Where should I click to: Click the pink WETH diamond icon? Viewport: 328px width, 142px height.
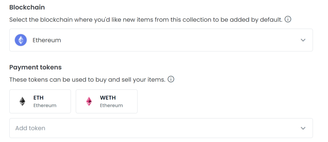tap(89, 101)
